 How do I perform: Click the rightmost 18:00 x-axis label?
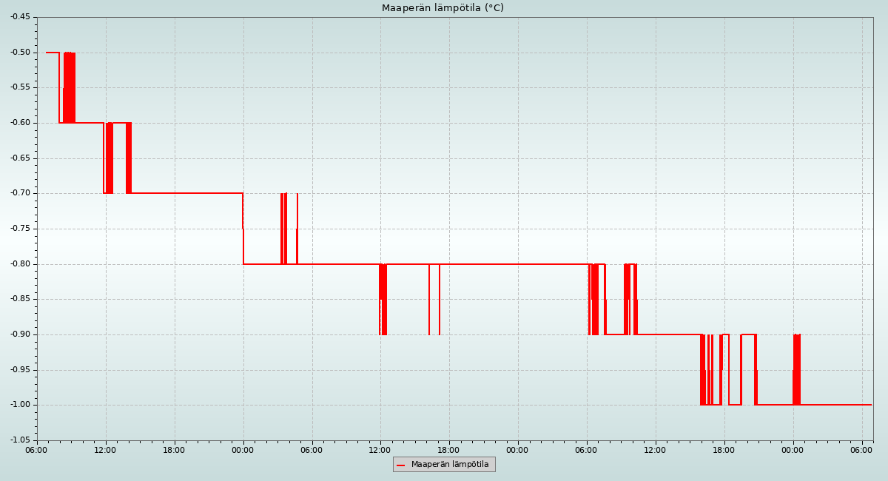coord(724,449)
